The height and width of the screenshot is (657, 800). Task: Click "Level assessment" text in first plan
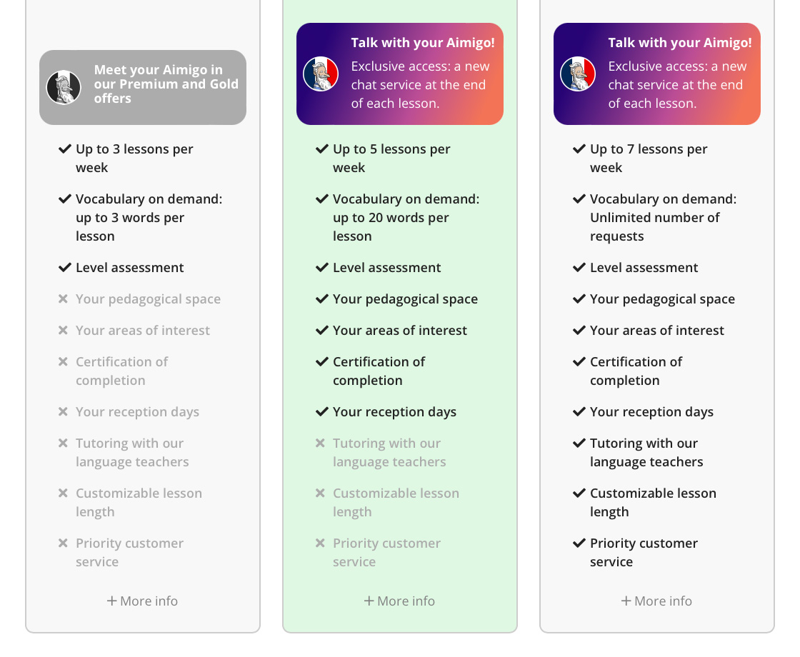click(130, 268)
